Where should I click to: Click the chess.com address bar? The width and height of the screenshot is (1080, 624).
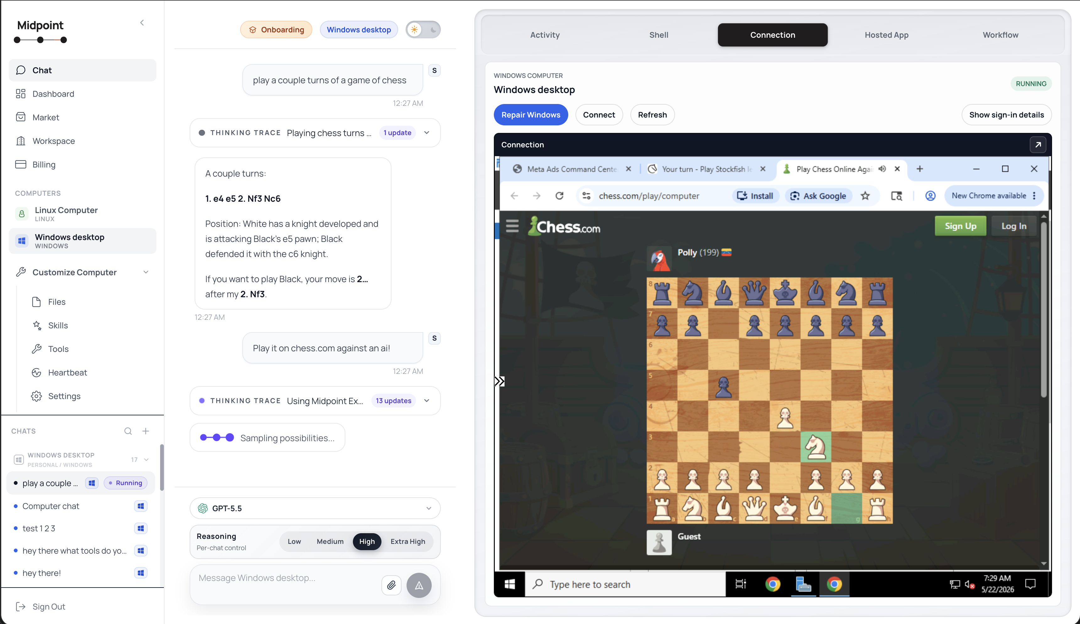(x=649, y=196)
